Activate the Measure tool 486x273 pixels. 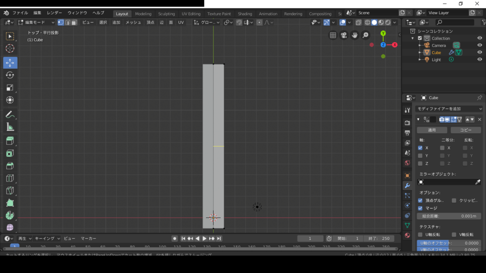[10, 127]
